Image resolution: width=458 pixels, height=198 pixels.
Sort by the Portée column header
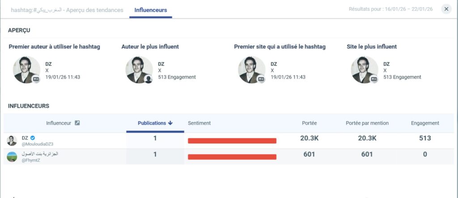(x=310, y=123)
